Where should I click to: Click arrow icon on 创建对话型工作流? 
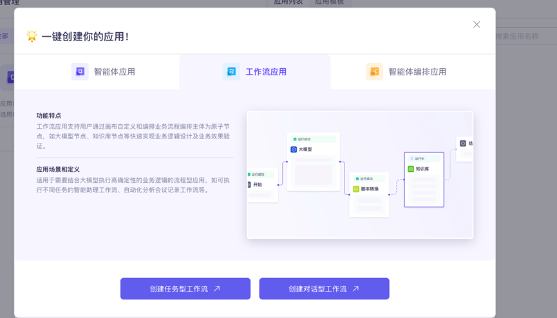[355, 288]
